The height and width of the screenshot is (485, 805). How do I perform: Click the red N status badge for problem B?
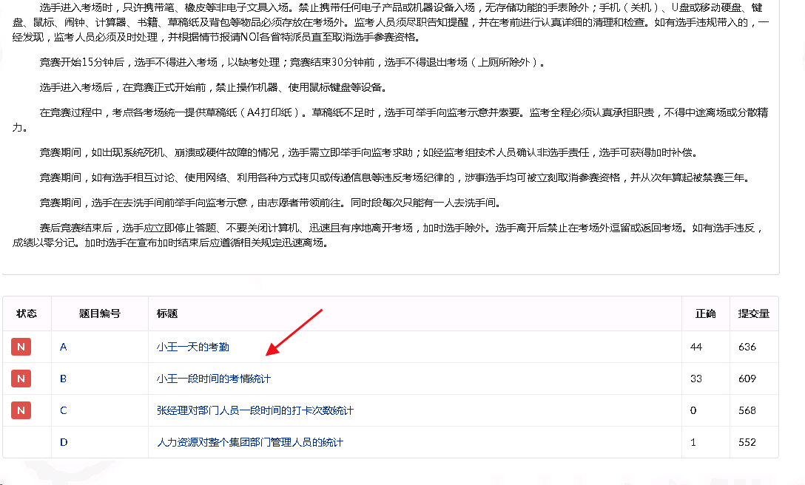[21, 379]
